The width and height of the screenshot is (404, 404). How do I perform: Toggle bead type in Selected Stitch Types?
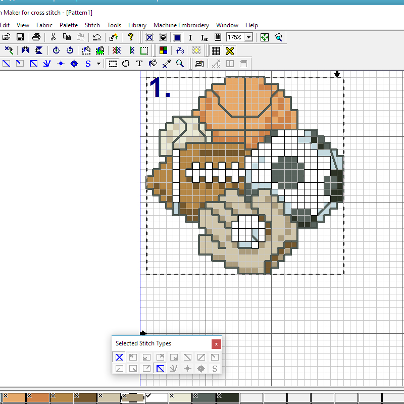coord(201,369)
